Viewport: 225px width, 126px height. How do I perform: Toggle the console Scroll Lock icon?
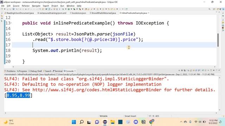[191, 70]
